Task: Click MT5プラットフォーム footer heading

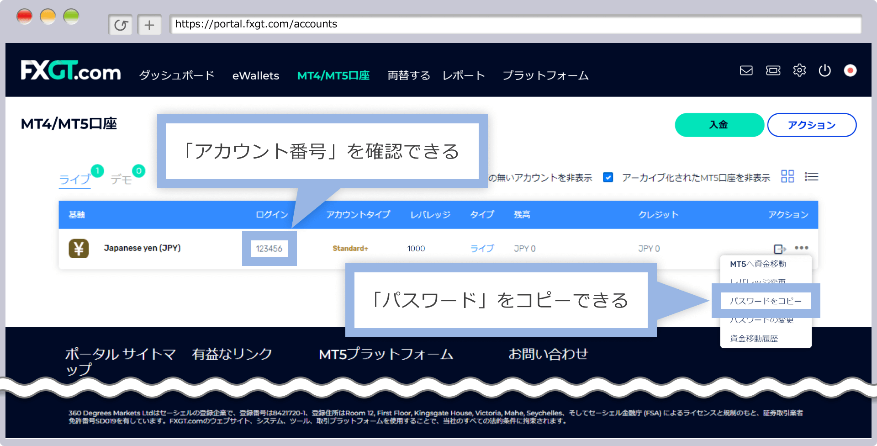Action: point(386,354)
